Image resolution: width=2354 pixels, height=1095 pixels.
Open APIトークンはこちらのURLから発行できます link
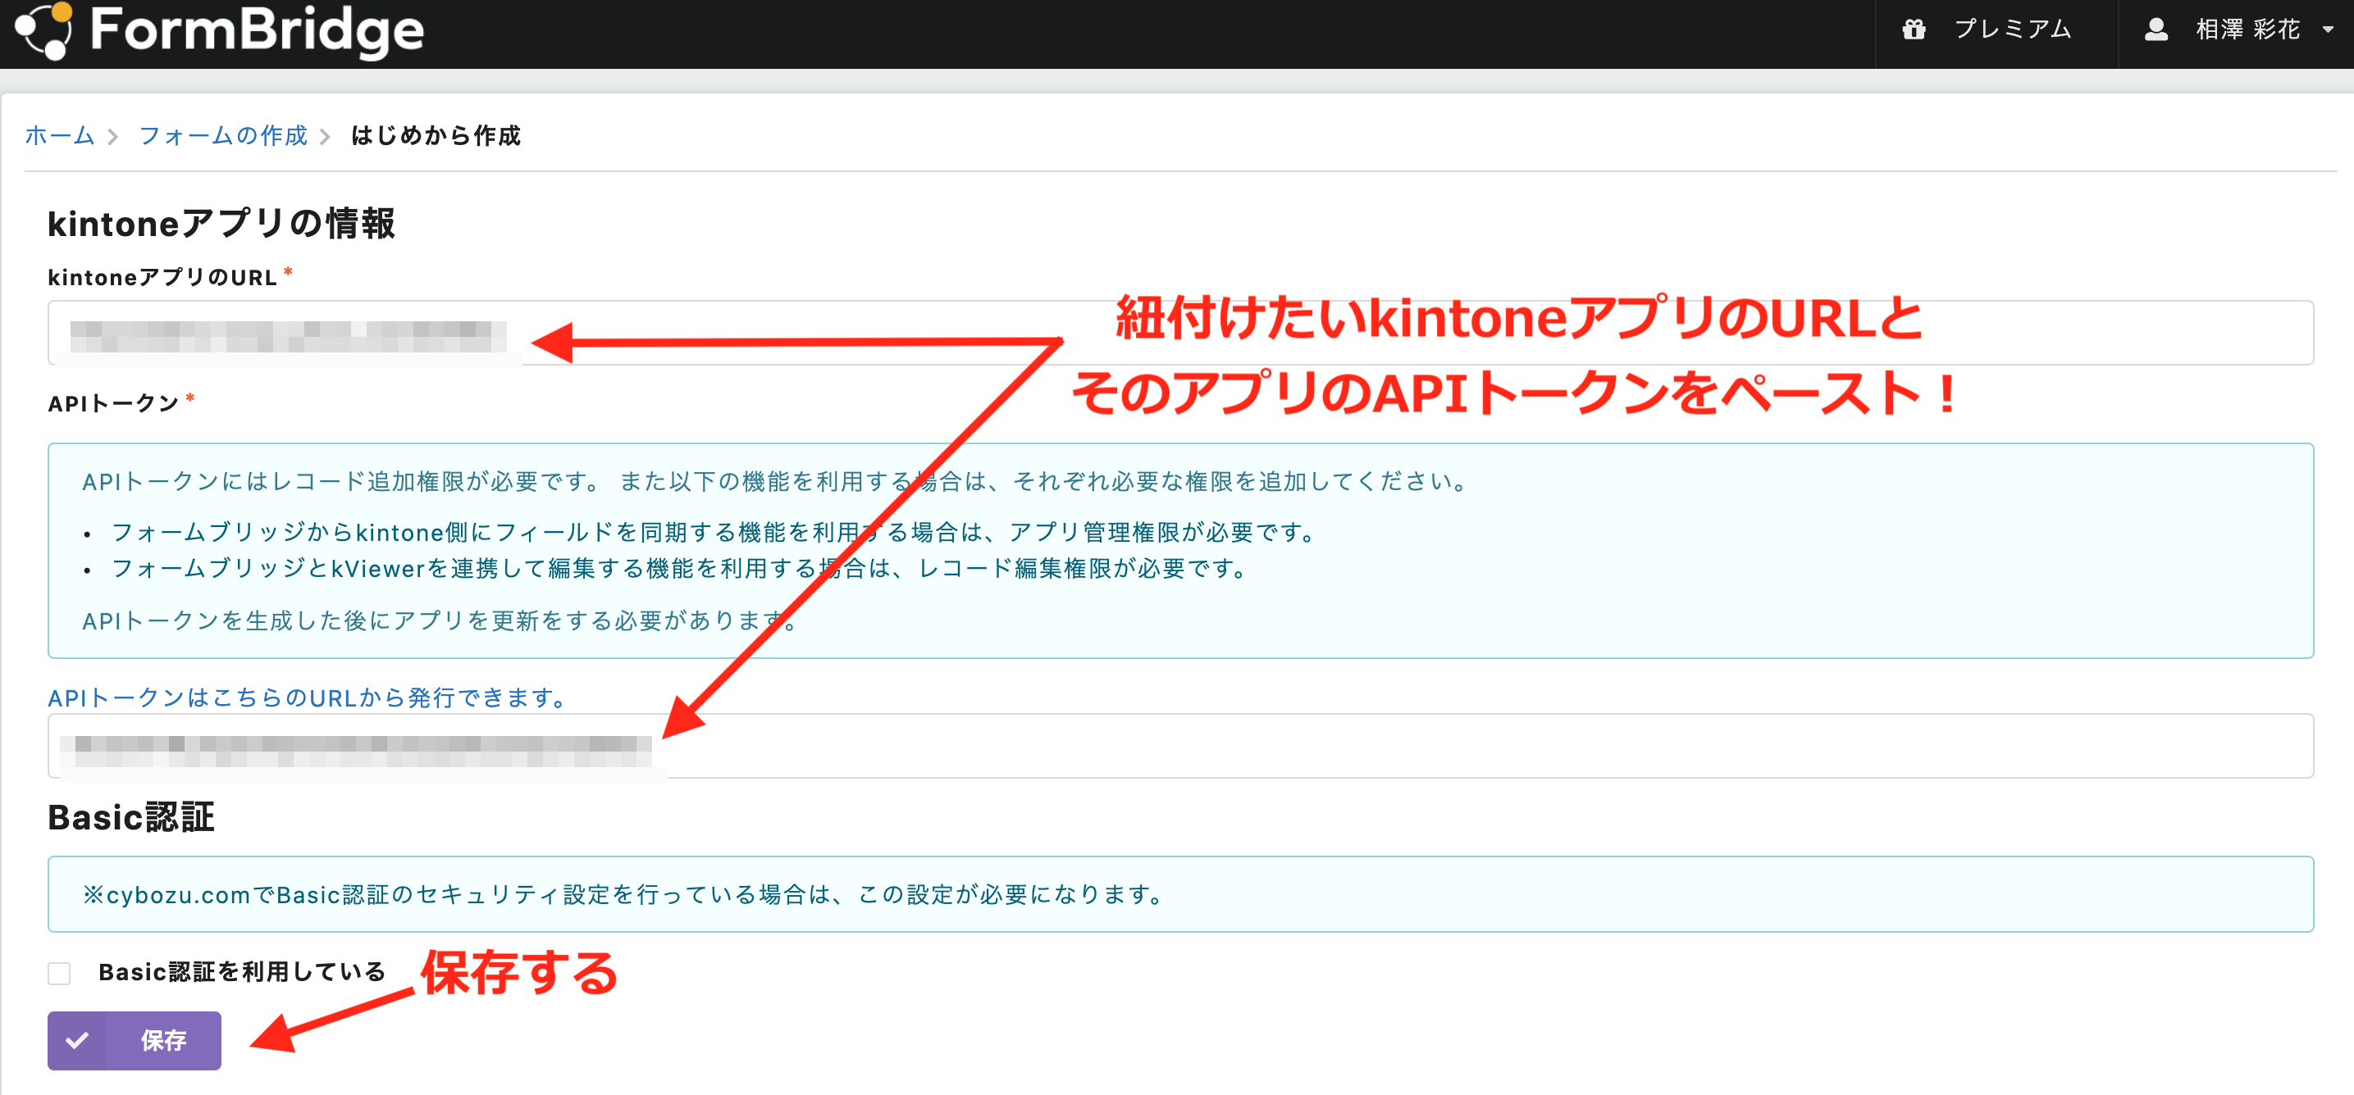(308, 697)
